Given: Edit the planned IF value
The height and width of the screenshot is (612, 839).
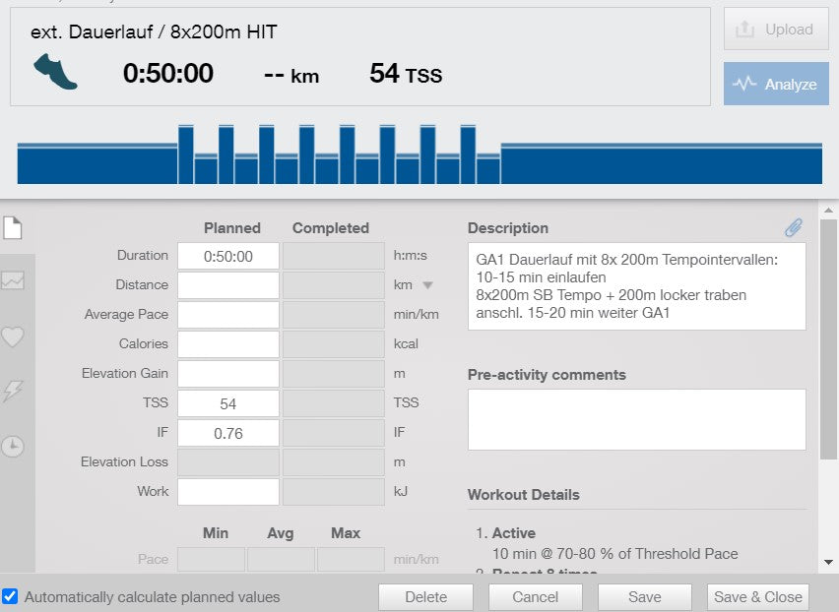Looking at the screenshot, I should pyautogui.click(x=227, y=432).
